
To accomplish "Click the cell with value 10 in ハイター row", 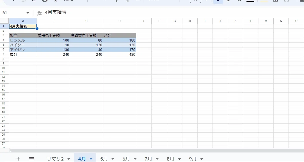I will tap(53, 45).
